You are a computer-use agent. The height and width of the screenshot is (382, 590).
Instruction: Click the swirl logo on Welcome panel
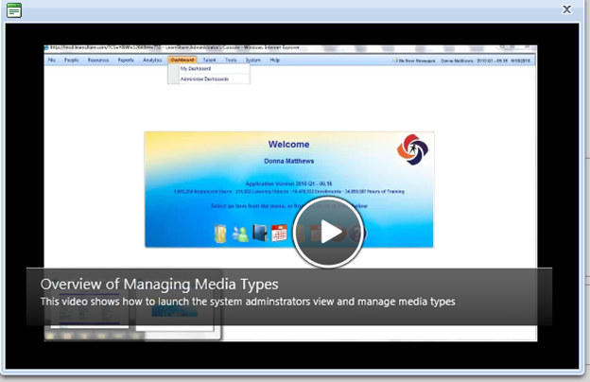click(x=411, y=149)
